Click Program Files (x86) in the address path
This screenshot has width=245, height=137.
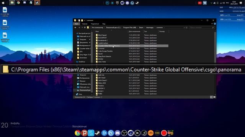click(129, 27)
